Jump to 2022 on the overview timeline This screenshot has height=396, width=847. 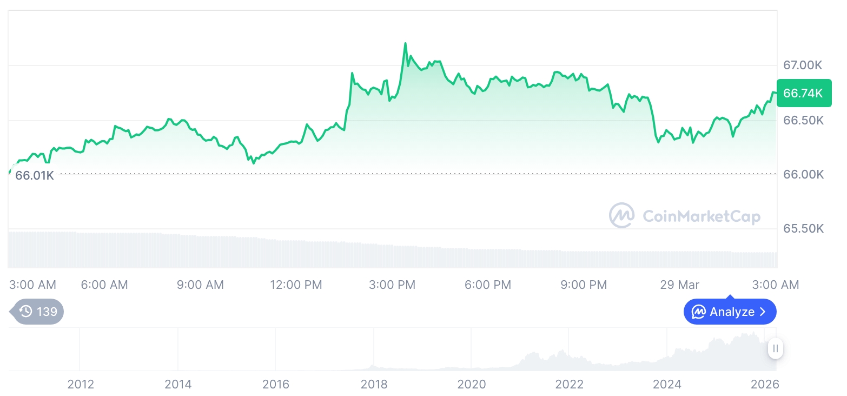coord(570,385)
